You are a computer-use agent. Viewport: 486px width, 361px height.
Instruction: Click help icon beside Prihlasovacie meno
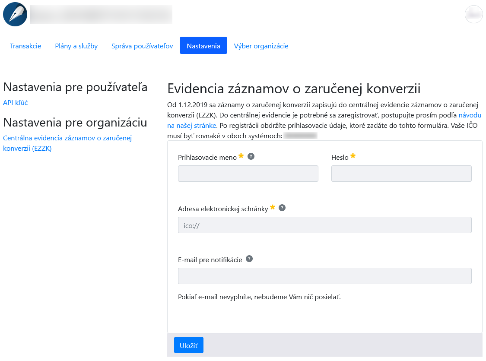(x=251, y=156)
